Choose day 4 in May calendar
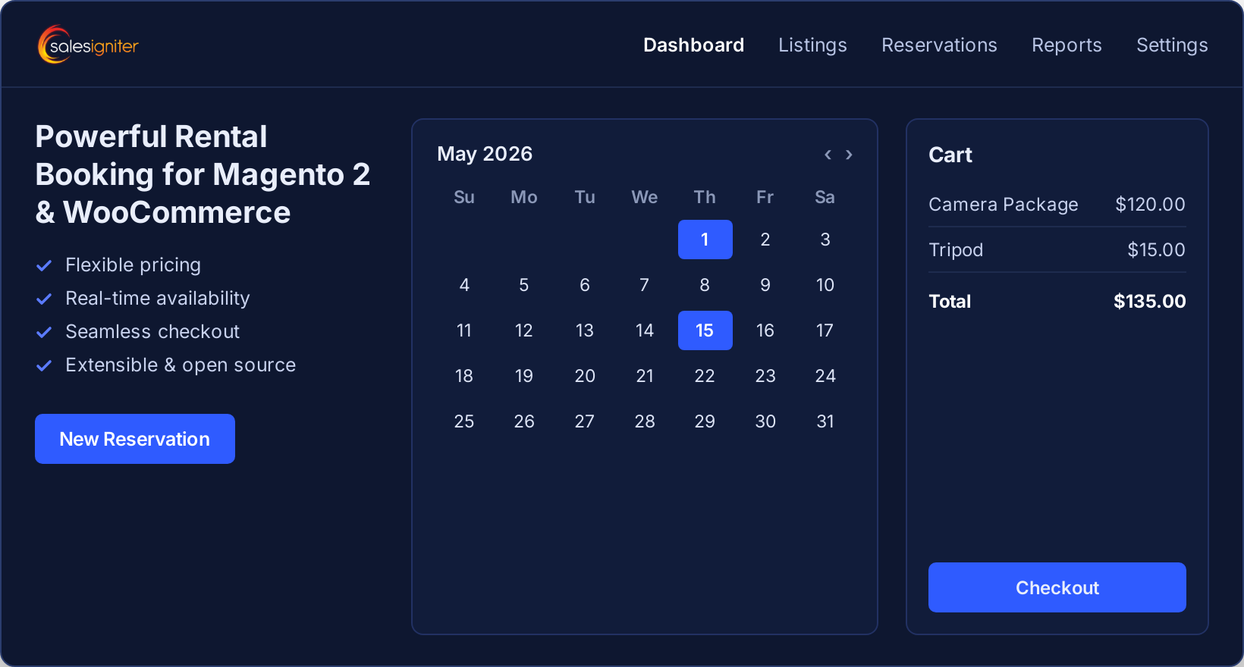The image size is (1244, 667). tap(464, 285)
